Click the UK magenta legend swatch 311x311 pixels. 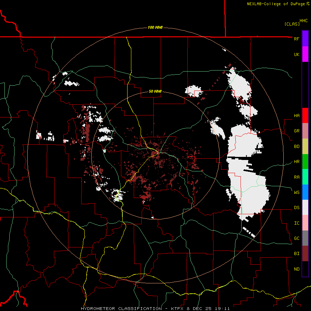coord(305,54)
